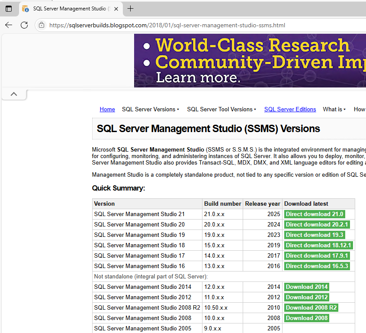366x333 pixels.
Task: Close the SQL Server Management Studio tab
Action: coord(116,9)
